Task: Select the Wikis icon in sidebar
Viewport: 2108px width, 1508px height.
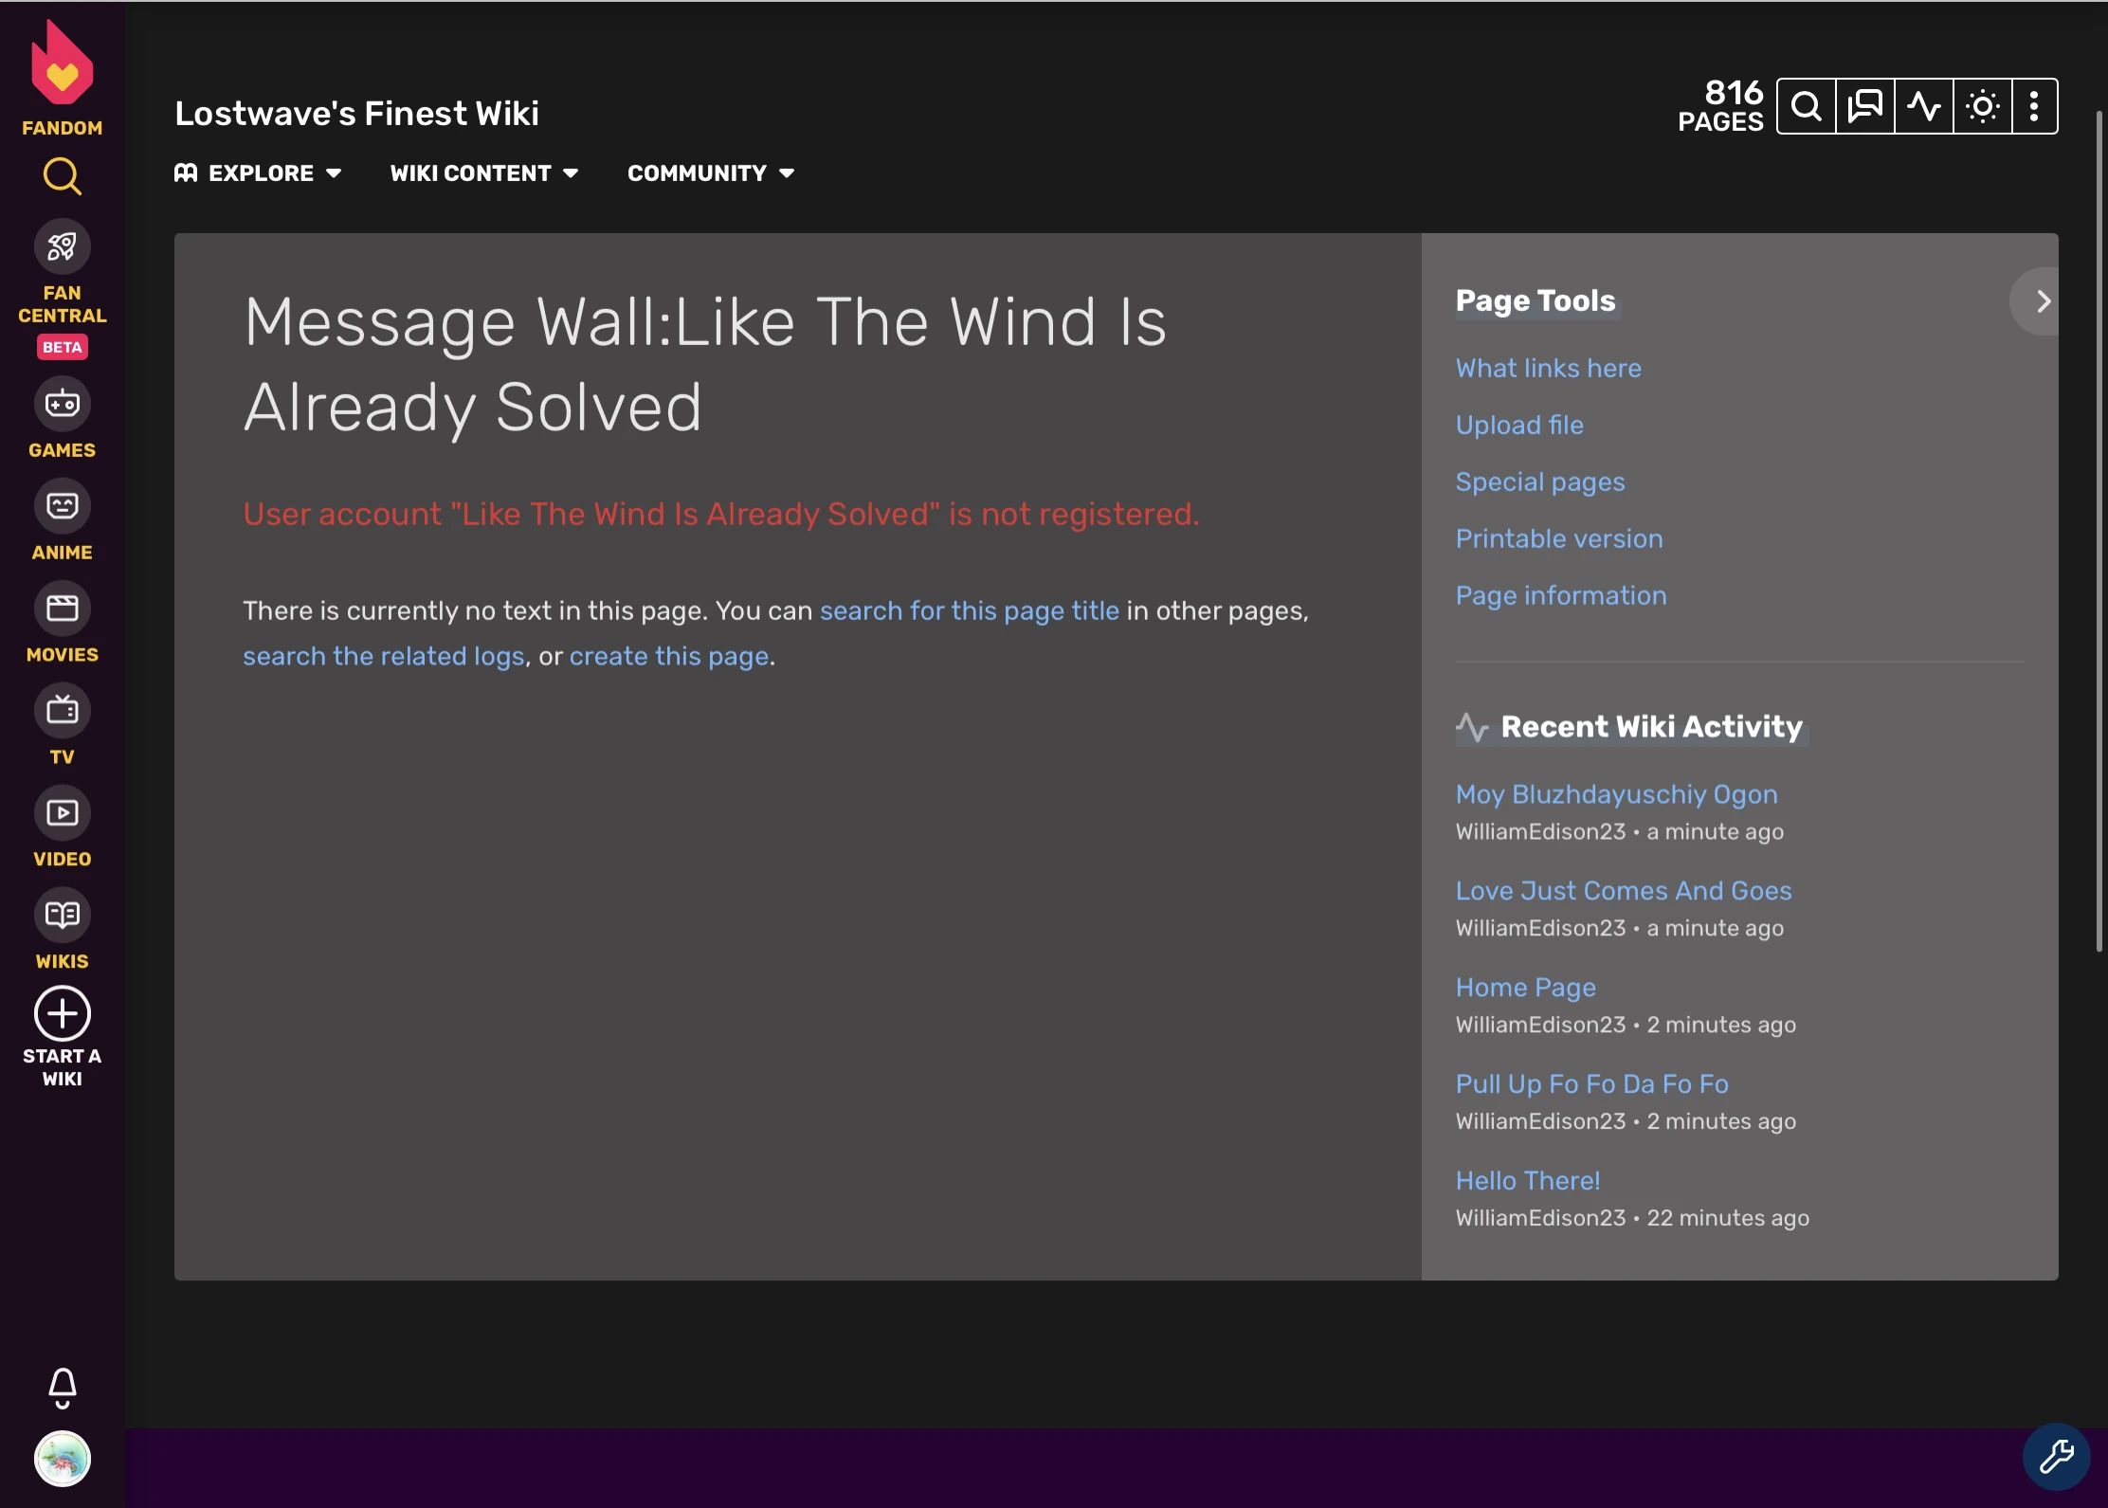Action: (x=62, y=914)
